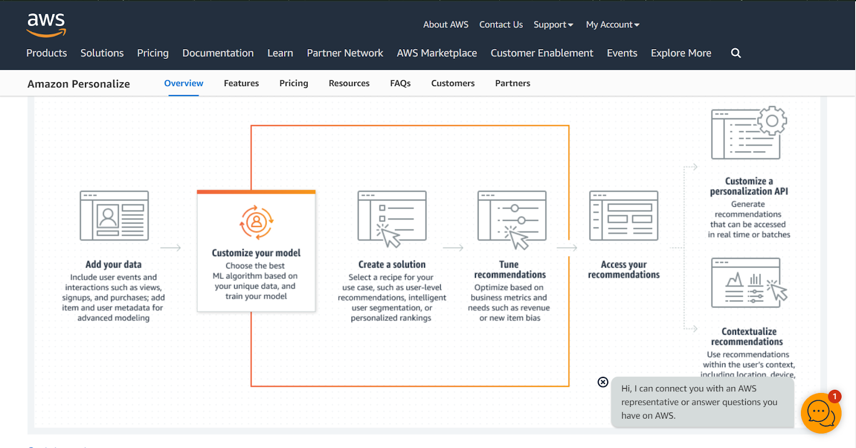The height and width of the screenshot is (448, 856).
Task: Click the Create a solution illustration
Action: coord(392,219)
